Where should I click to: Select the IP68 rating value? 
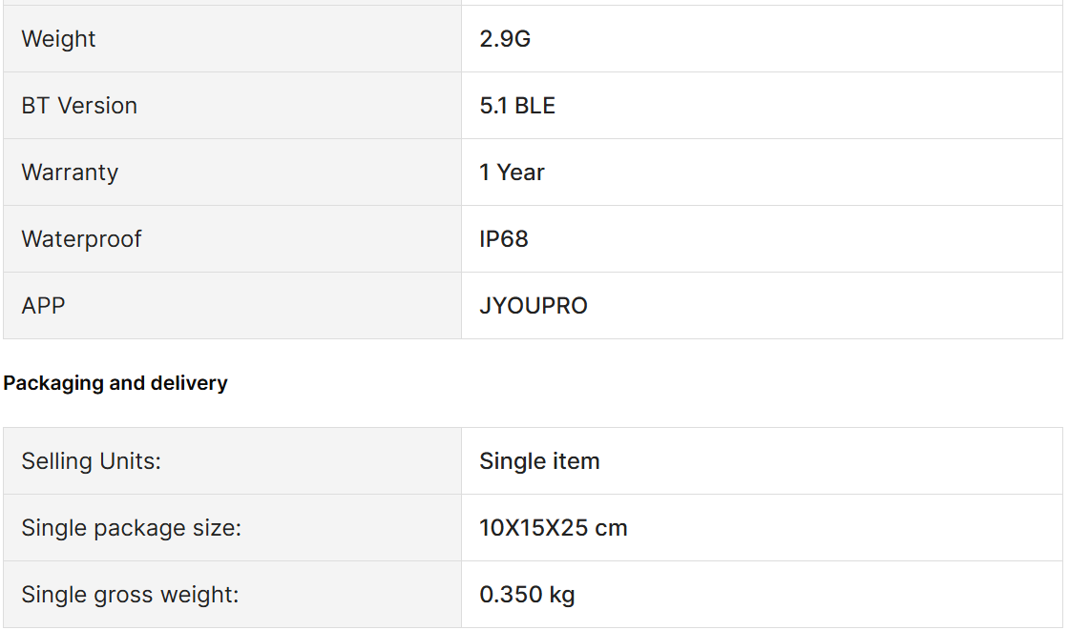503,239
